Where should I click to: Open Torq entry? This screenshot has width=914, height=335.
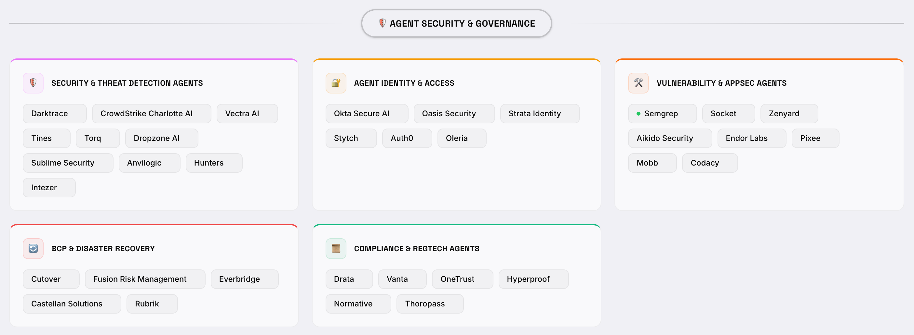[x=98, y=139]
